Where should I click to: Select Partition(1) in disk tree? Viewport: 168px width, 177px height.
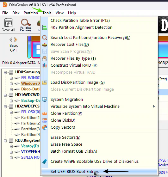(31, 118)
